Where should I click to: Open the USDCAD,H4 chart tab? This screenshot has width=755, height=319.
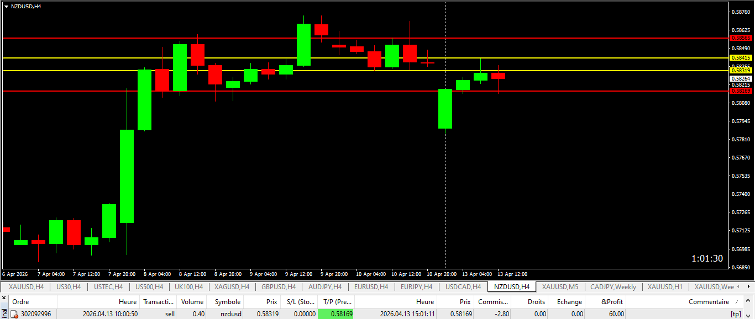pos(463,287)
